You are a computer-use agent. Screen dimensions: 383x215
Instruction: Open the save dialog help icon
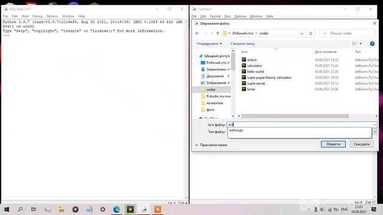372,44
